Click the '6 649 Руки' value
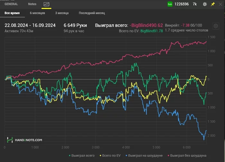 (x=75, y=25)
